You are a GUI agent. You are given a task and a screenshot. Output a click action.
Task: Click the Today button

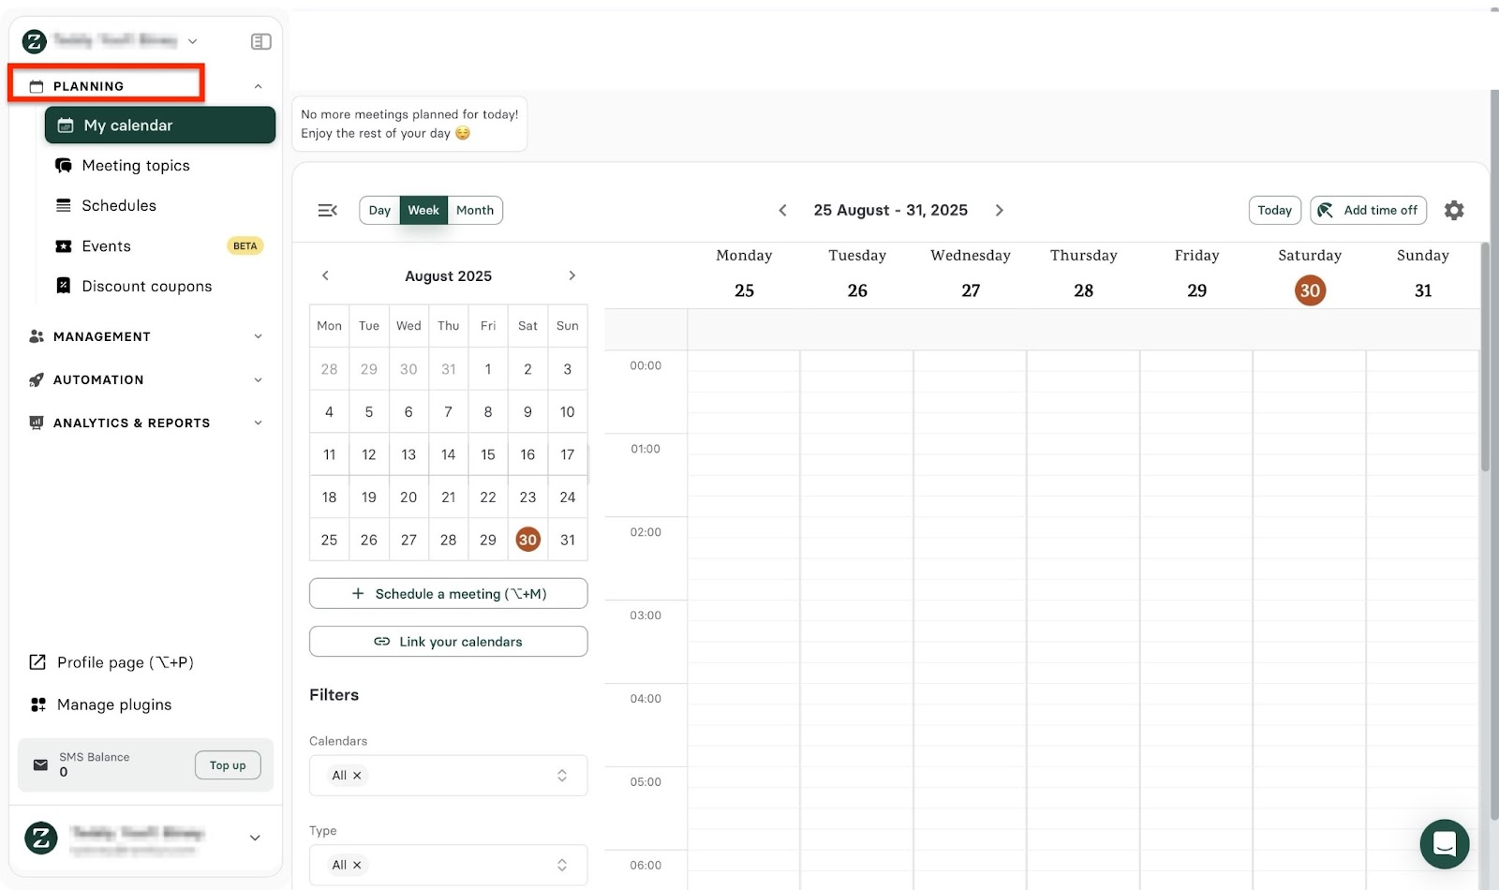tap(1274, 210)
